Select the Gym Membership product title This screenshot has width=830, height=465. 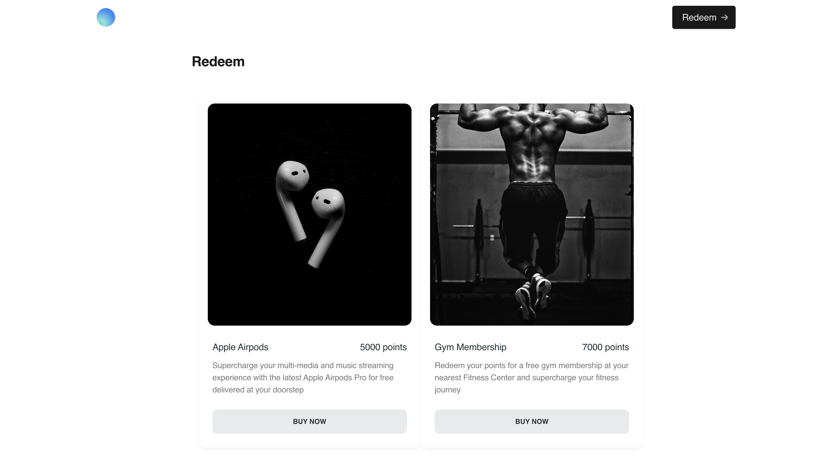pyautogui.click(x=470, y=347)
